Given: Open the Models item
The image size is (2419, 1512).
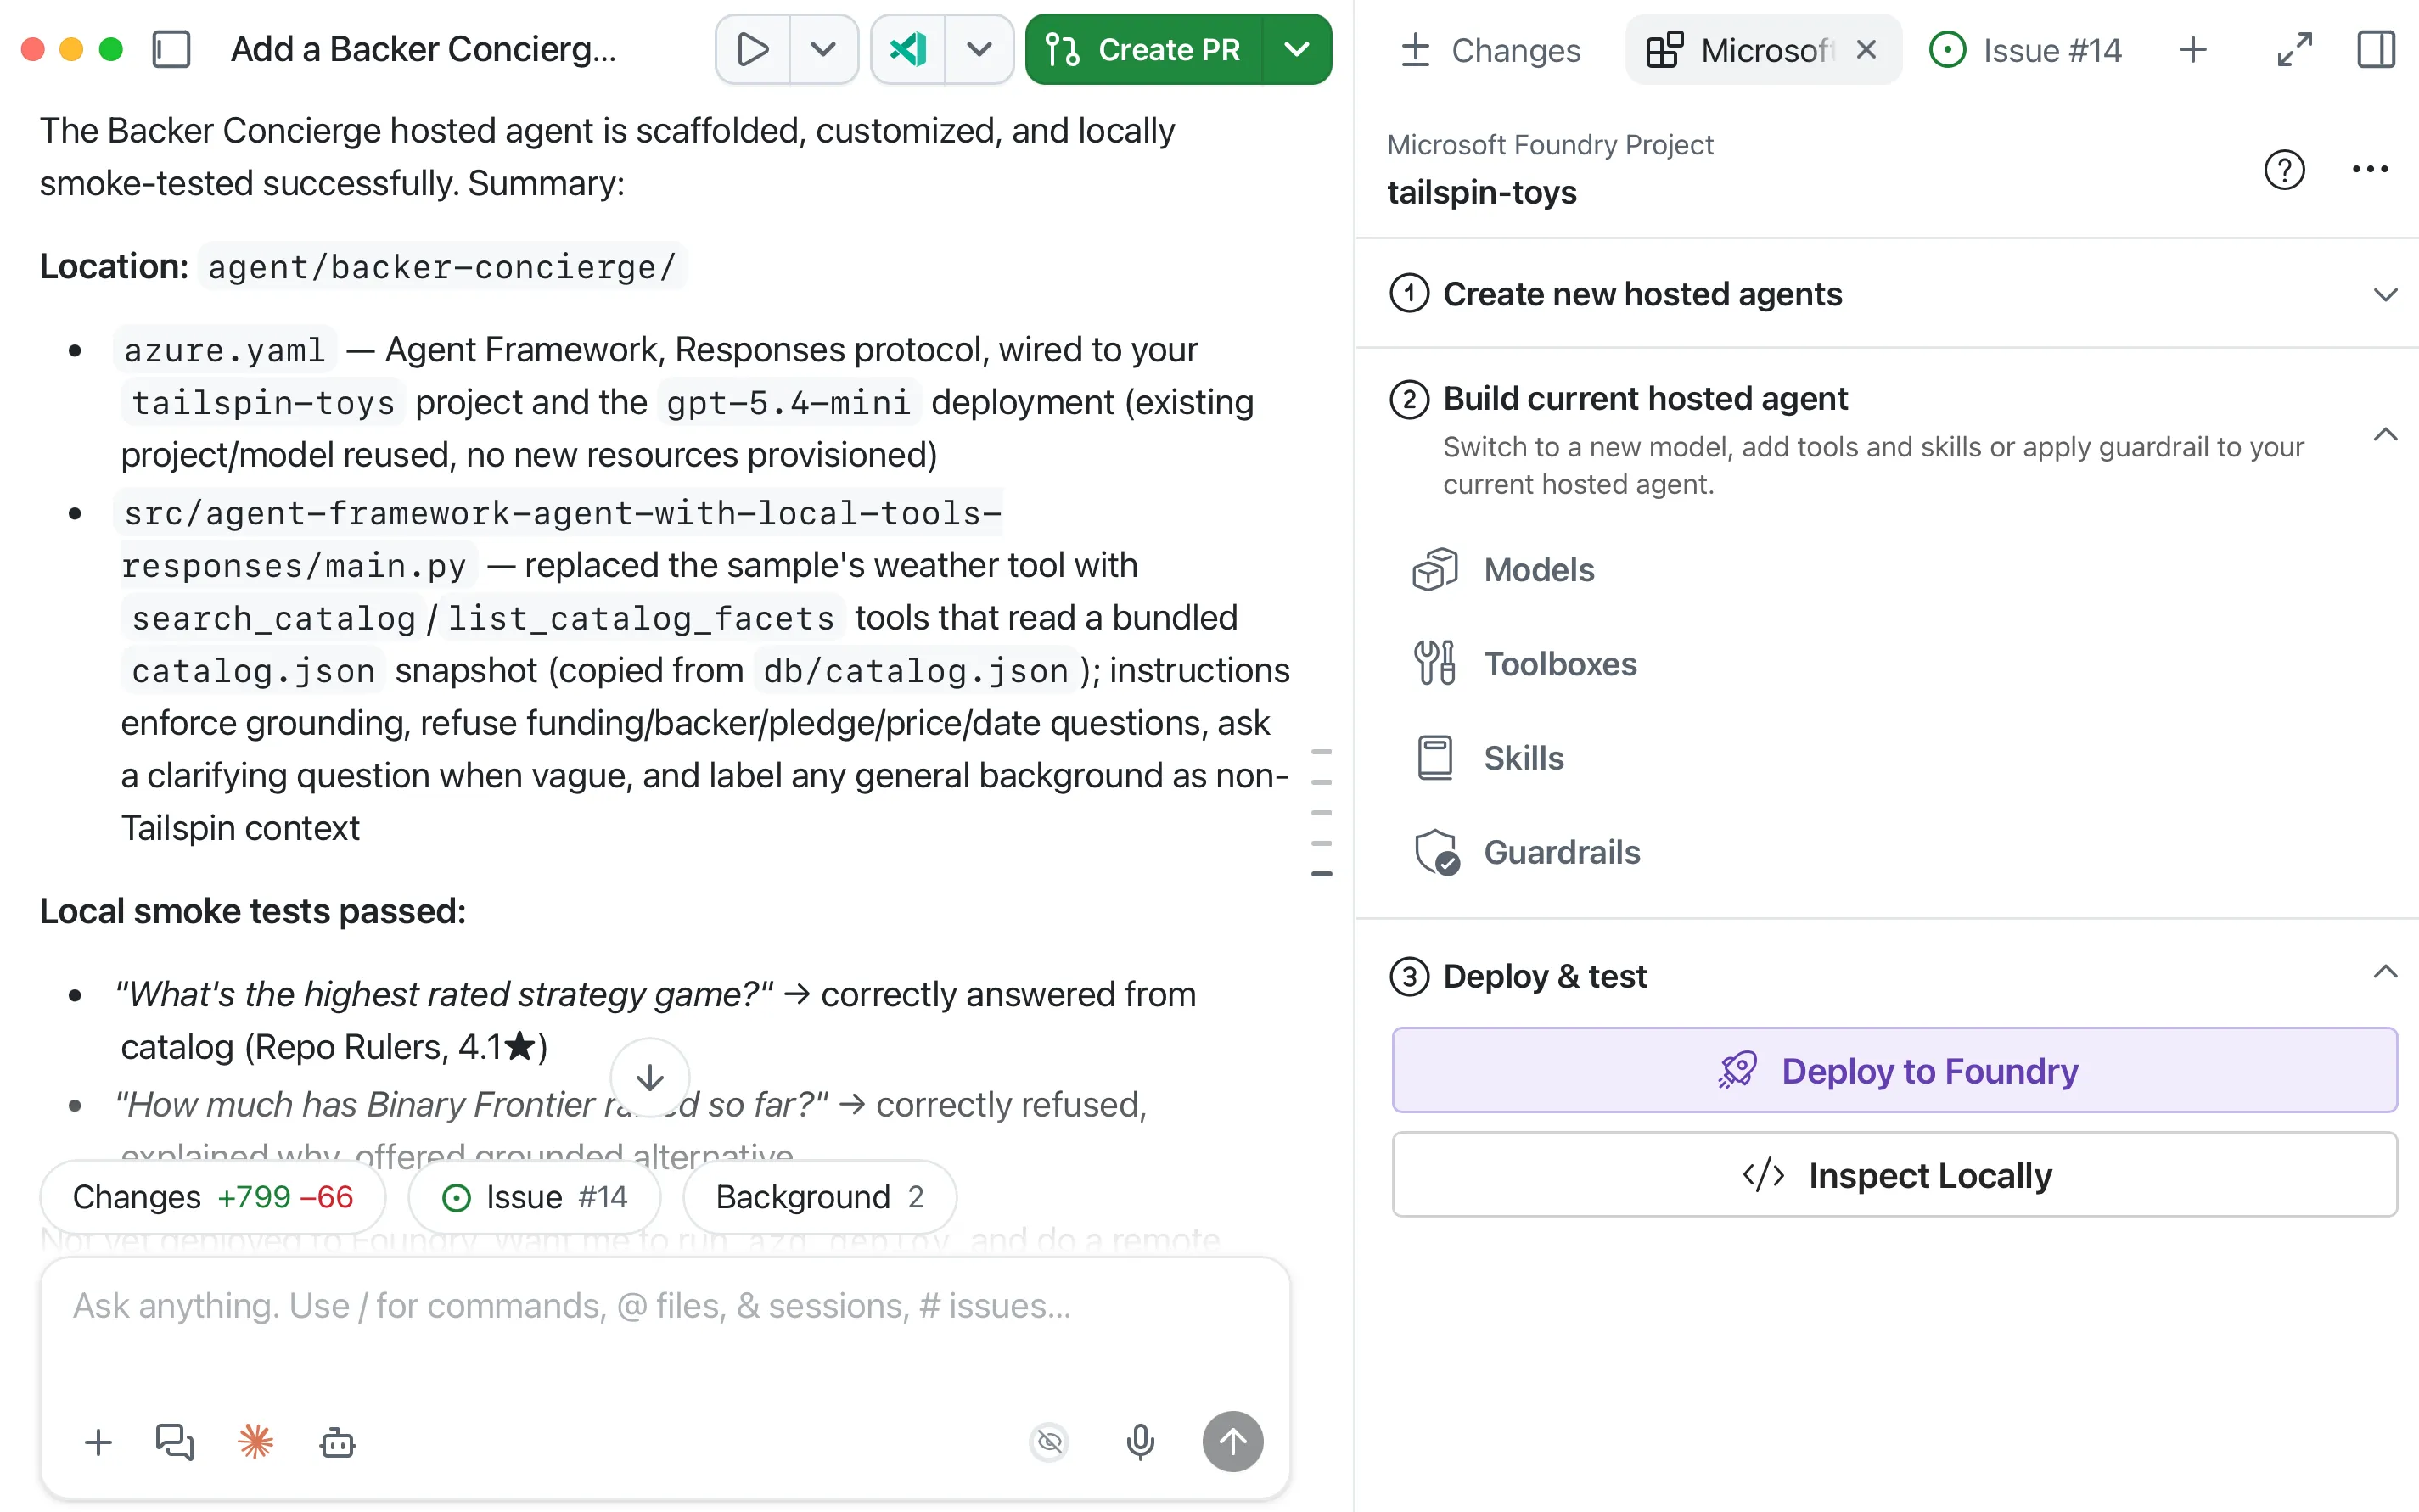Looking at the screenshot, I should [x=1504, y=570].
